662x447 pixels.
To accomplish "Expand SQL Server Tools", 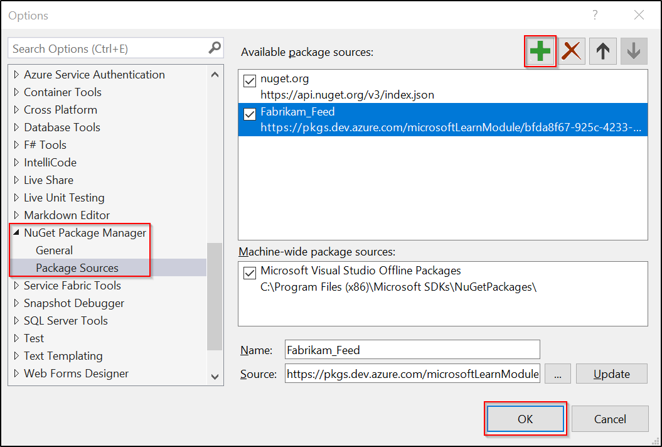I will pyautogui.click(x=15, y=320).
